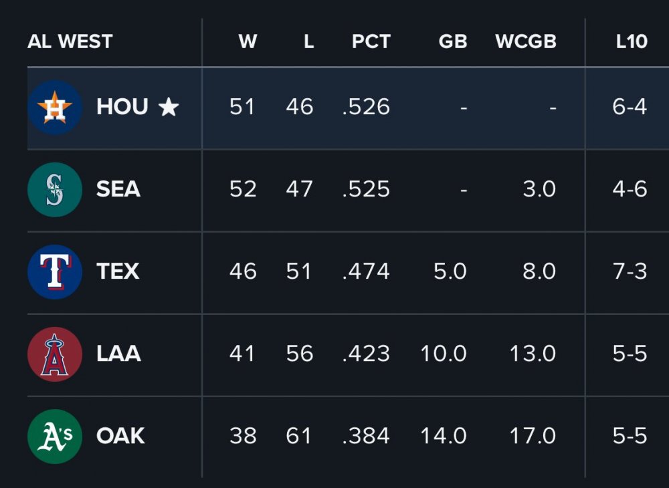Open the LAA team link

click(x=118, y=354)
